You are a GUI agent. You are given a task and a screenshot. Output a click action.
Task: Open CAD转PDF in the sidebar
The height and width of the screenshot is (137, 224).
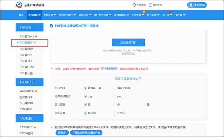point(26,127)
